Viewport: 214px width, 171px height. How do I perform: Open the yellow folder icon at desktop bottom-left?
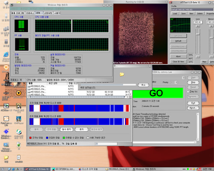click(x=6, y=157)
